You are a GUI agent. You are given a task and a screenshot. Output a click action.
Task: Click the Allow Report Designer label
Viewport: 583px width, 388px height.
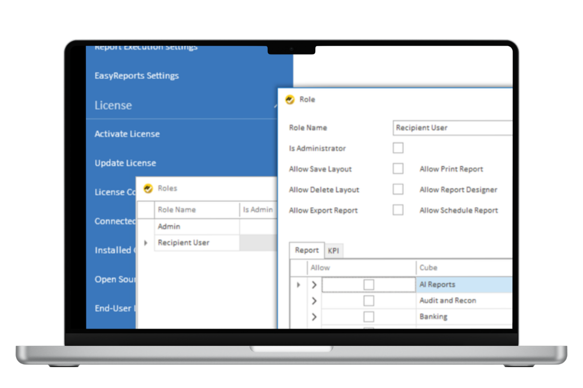pos(459,190)
